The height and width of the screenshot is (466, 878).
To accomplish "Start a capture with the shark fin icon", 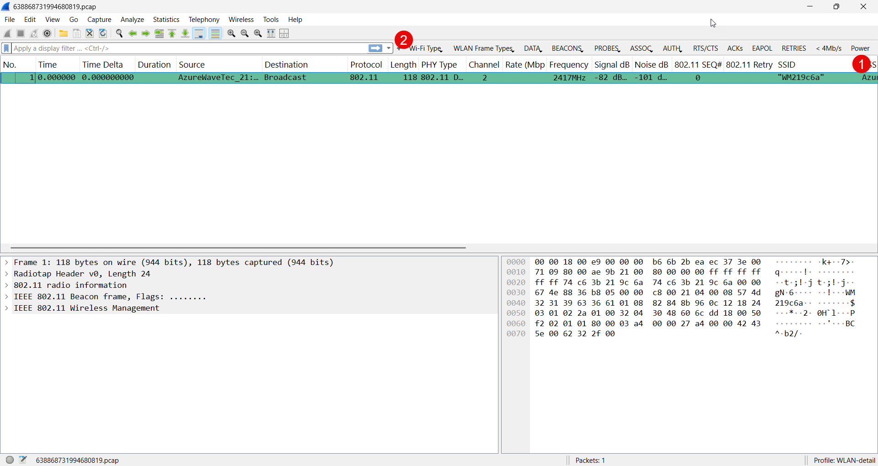I will 7,33.
